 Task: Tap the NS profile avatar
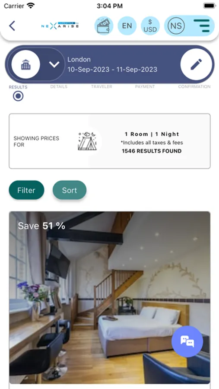pyautogui.click(x=176, y=26)
